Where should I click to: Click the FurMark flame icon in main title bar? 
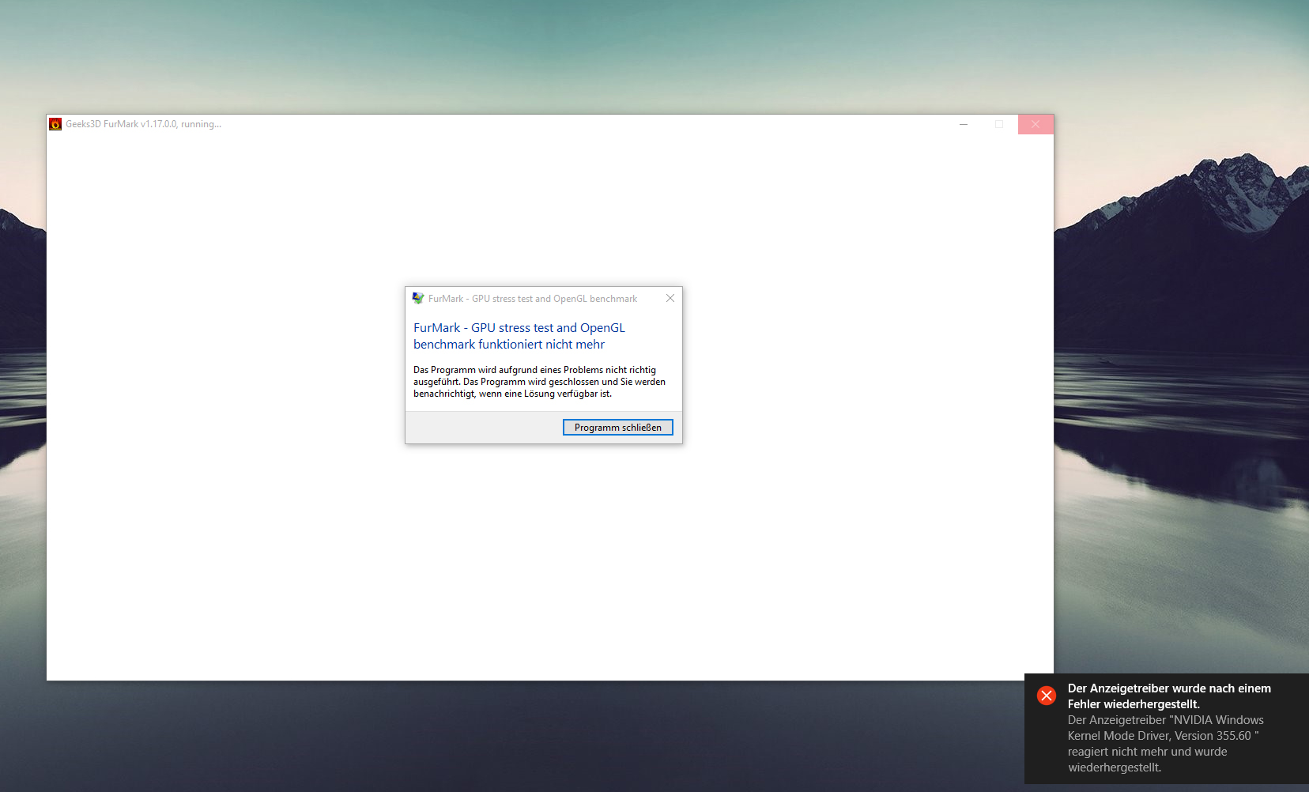point(55,124)
